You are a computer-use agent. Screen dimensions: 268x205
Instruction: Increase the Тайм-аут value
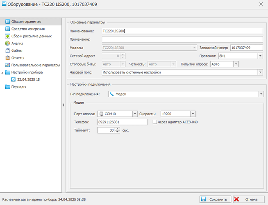118,129
